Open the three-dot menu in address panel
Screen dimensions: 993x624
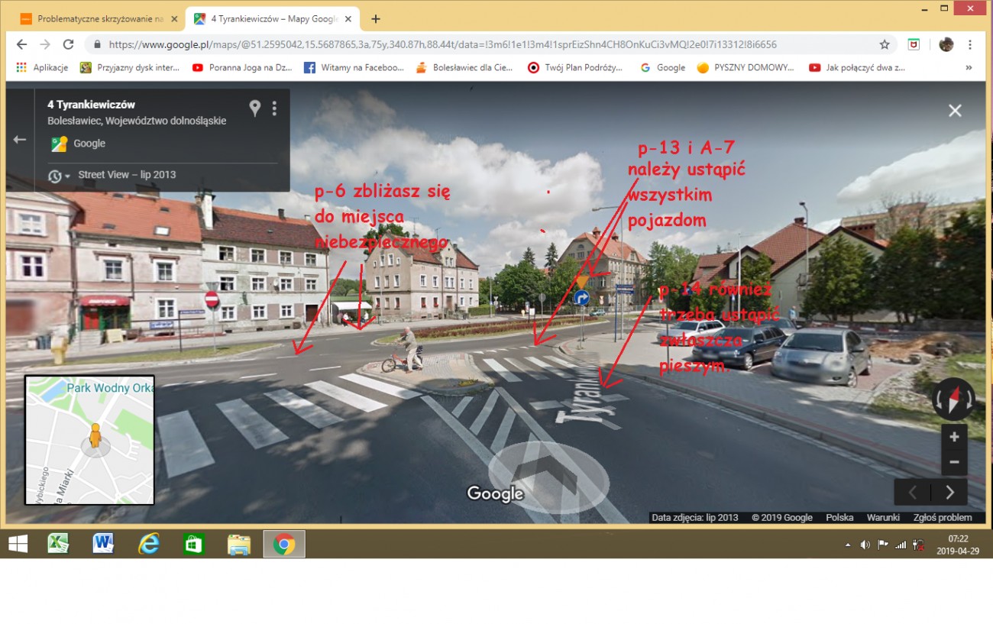pyautogui.click(x=274, y=108)
